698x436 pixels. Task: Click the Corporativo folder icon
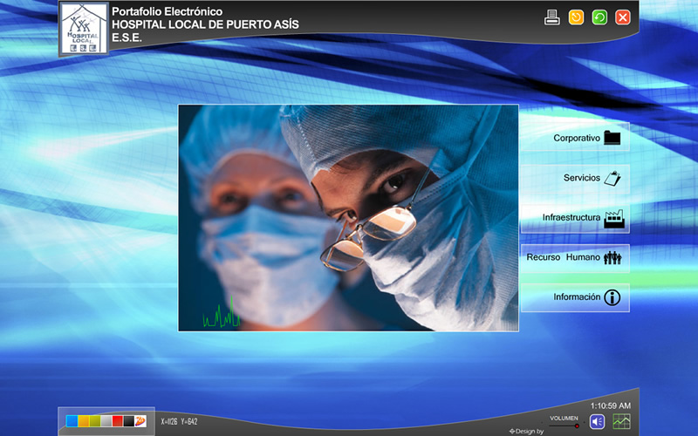coord(612,138)
